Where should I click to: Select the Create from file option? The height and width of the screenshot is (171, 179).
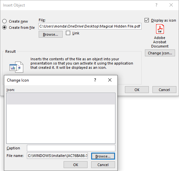click(x=5, y=28)
